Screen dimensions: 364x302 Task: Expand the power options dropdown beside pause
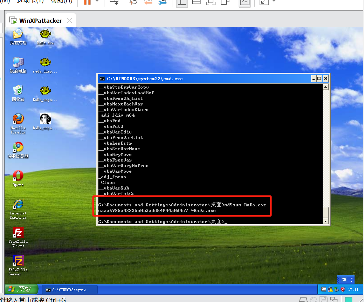97,1
